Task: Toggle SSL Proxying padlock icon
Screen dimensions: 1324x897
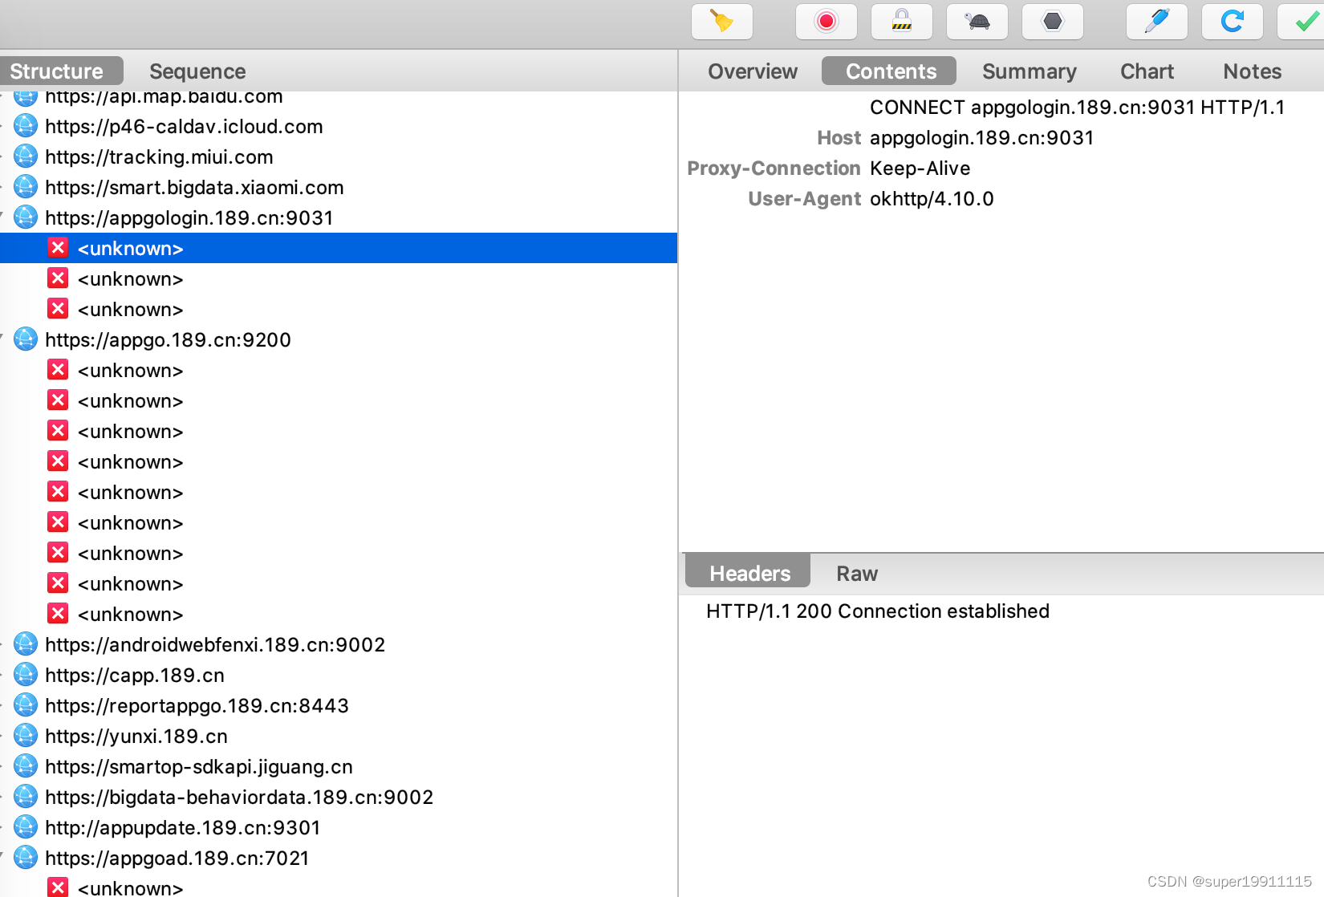Action: 902,21
